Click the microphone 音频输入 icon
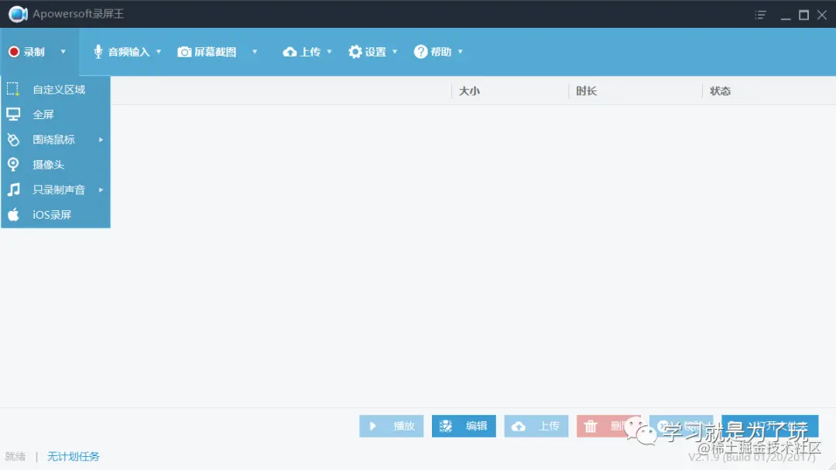The height and width of the screenshot is (470, 836). click(x=98, y=52)
